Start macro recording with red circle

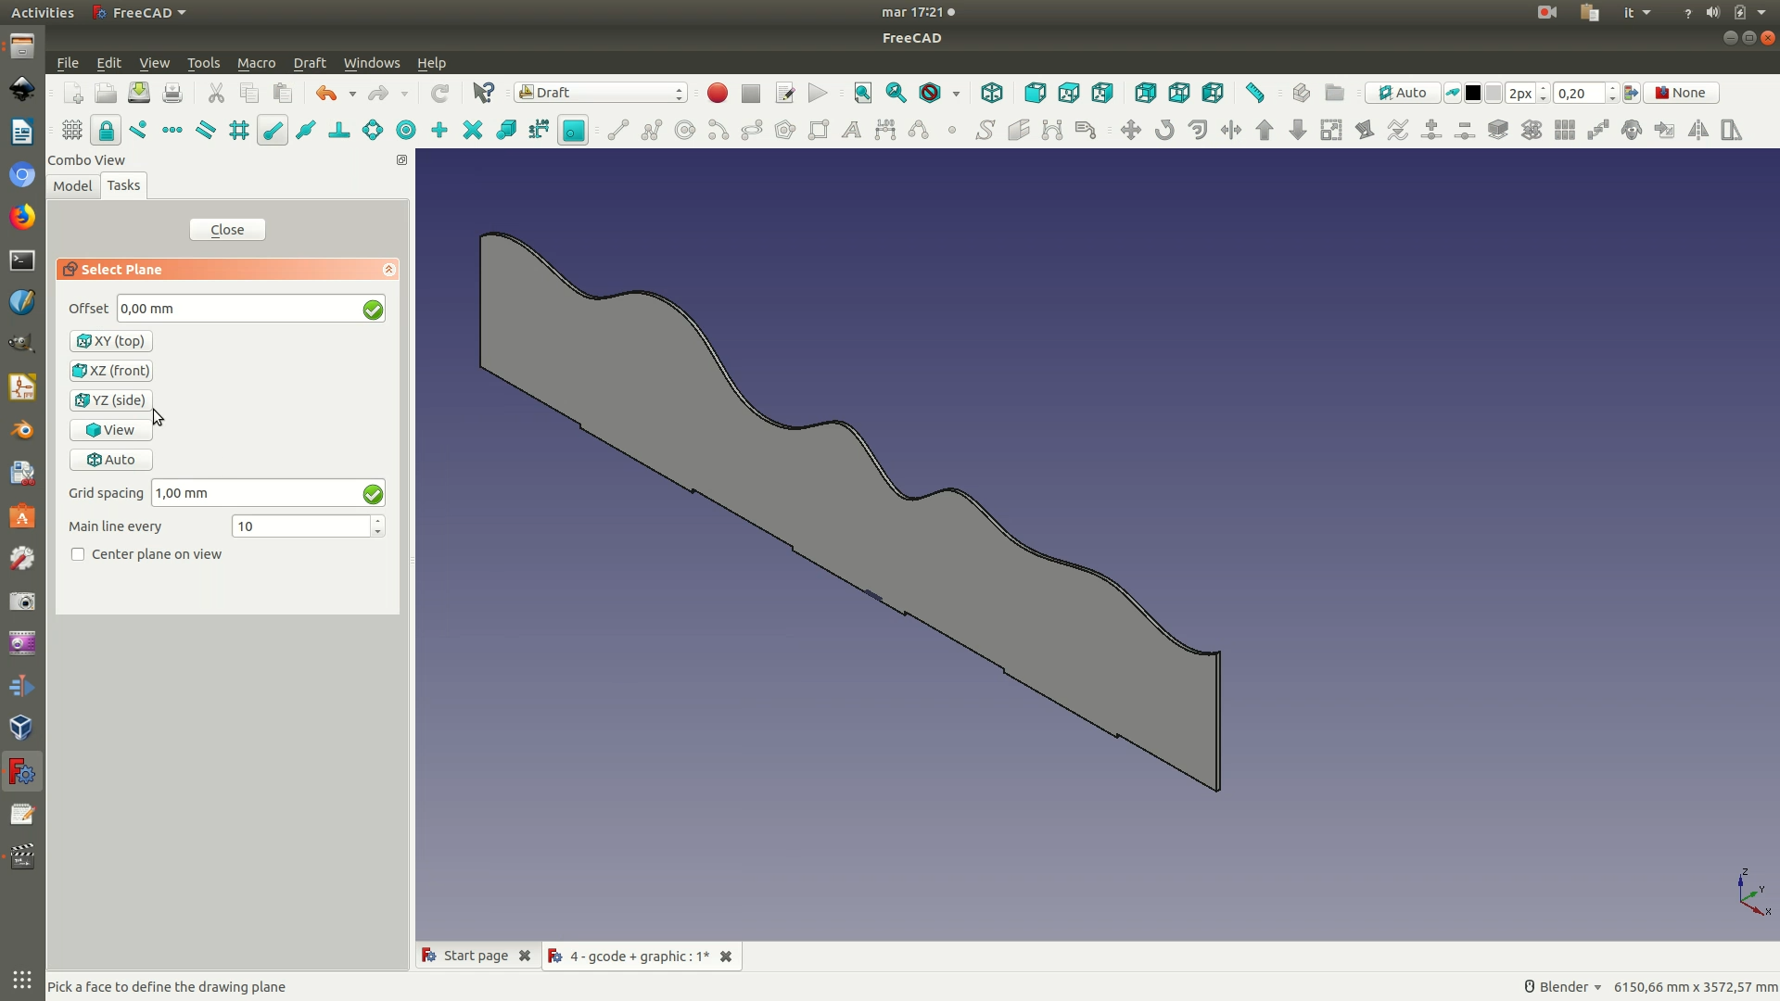click(718, 94)
